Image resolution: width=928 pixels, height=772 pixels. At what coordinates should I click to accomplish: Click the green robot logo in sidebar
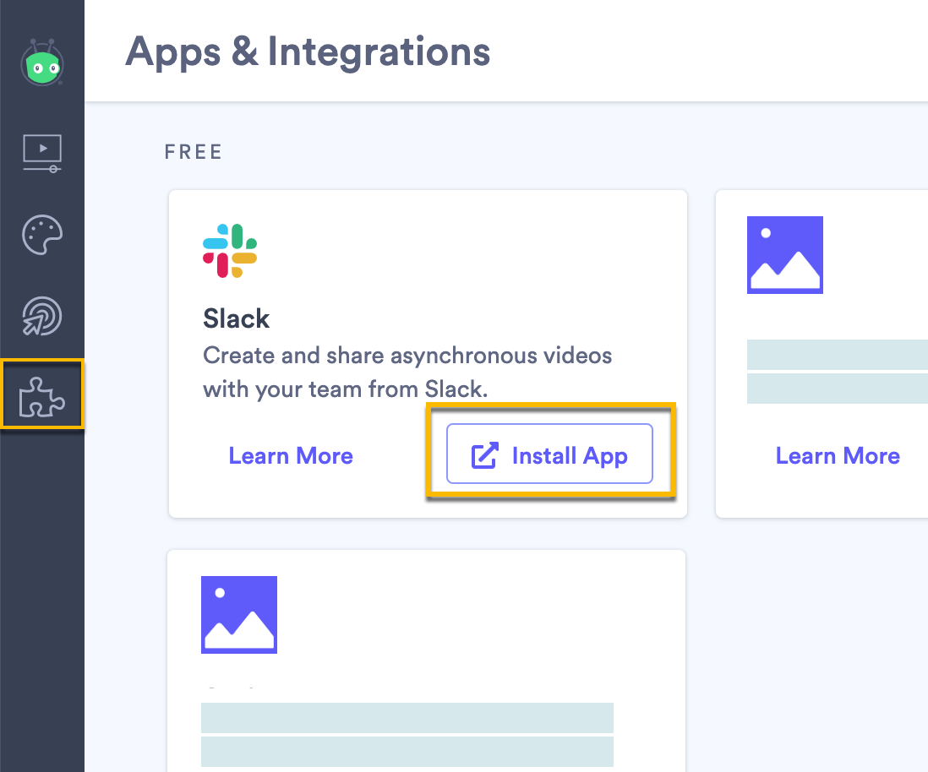click(x=42, y=63)
